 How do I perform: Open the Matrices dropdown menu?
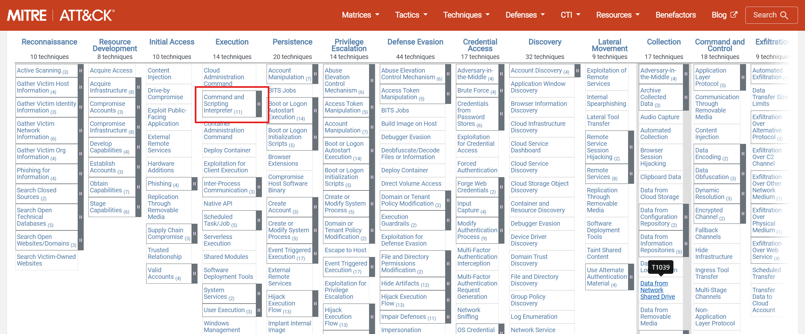coord(360,15)
